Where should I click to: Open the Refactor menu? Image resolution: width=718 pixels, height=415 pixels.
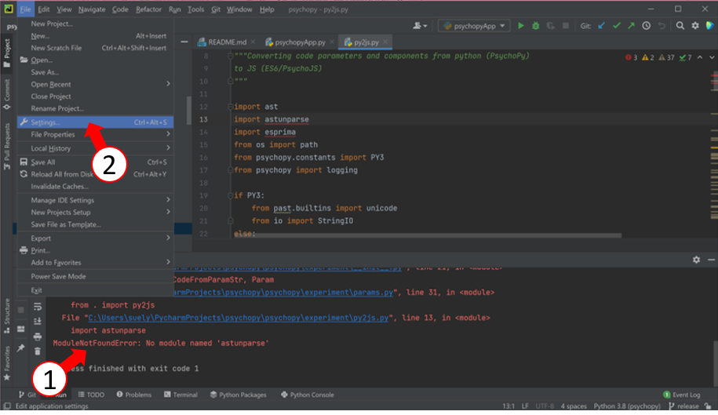coord(148,9)
